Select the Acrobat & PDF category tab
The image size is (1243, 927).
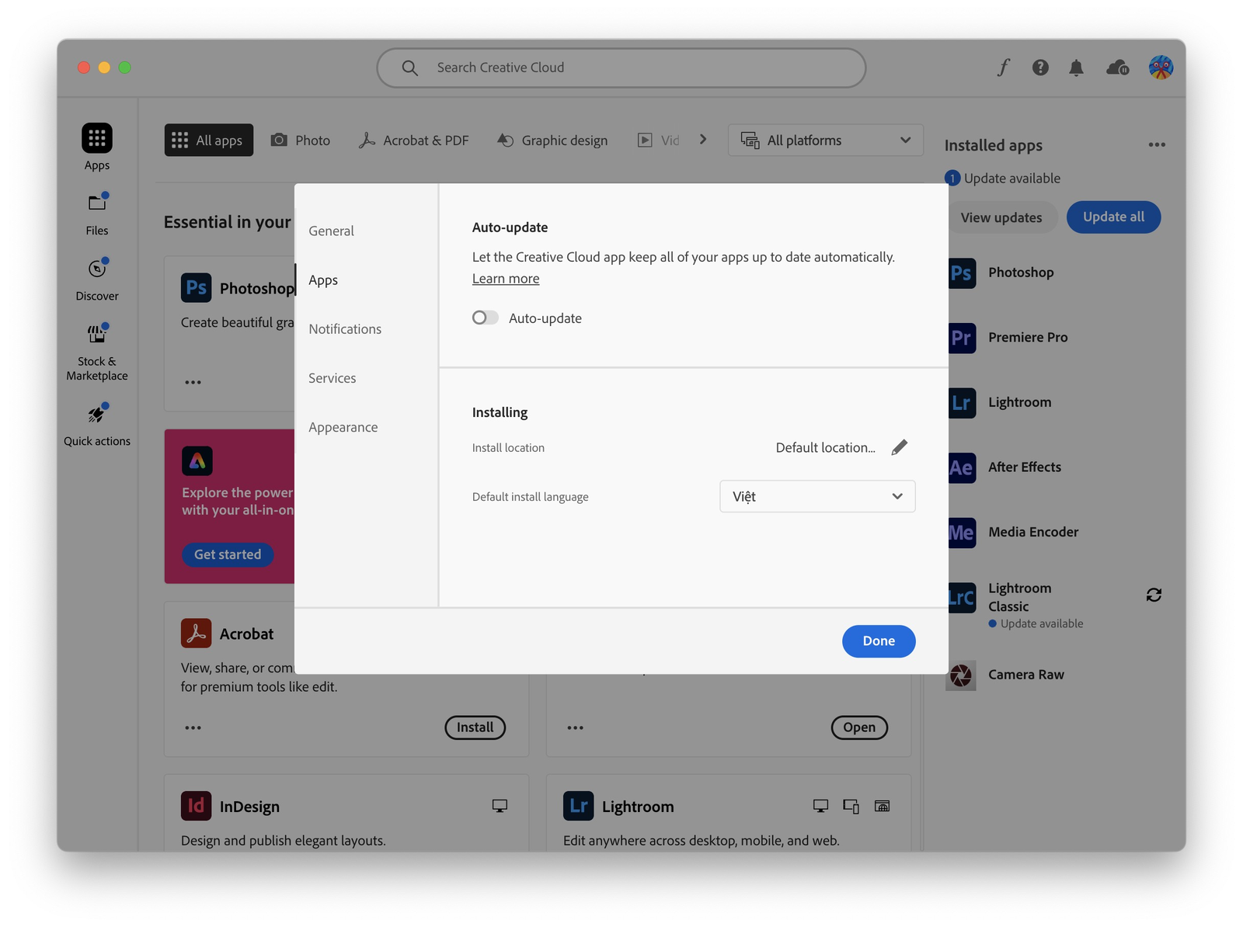(413, 140)
